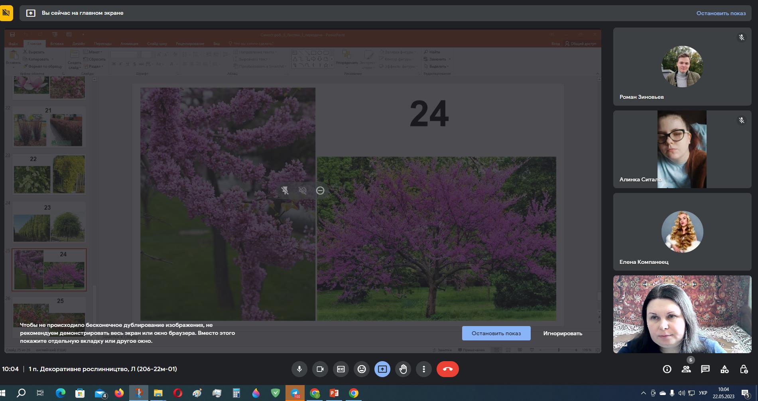This screenshot has width=758, height=401.
Task: Raise your hand in the meeting
Action: [403, 369]
